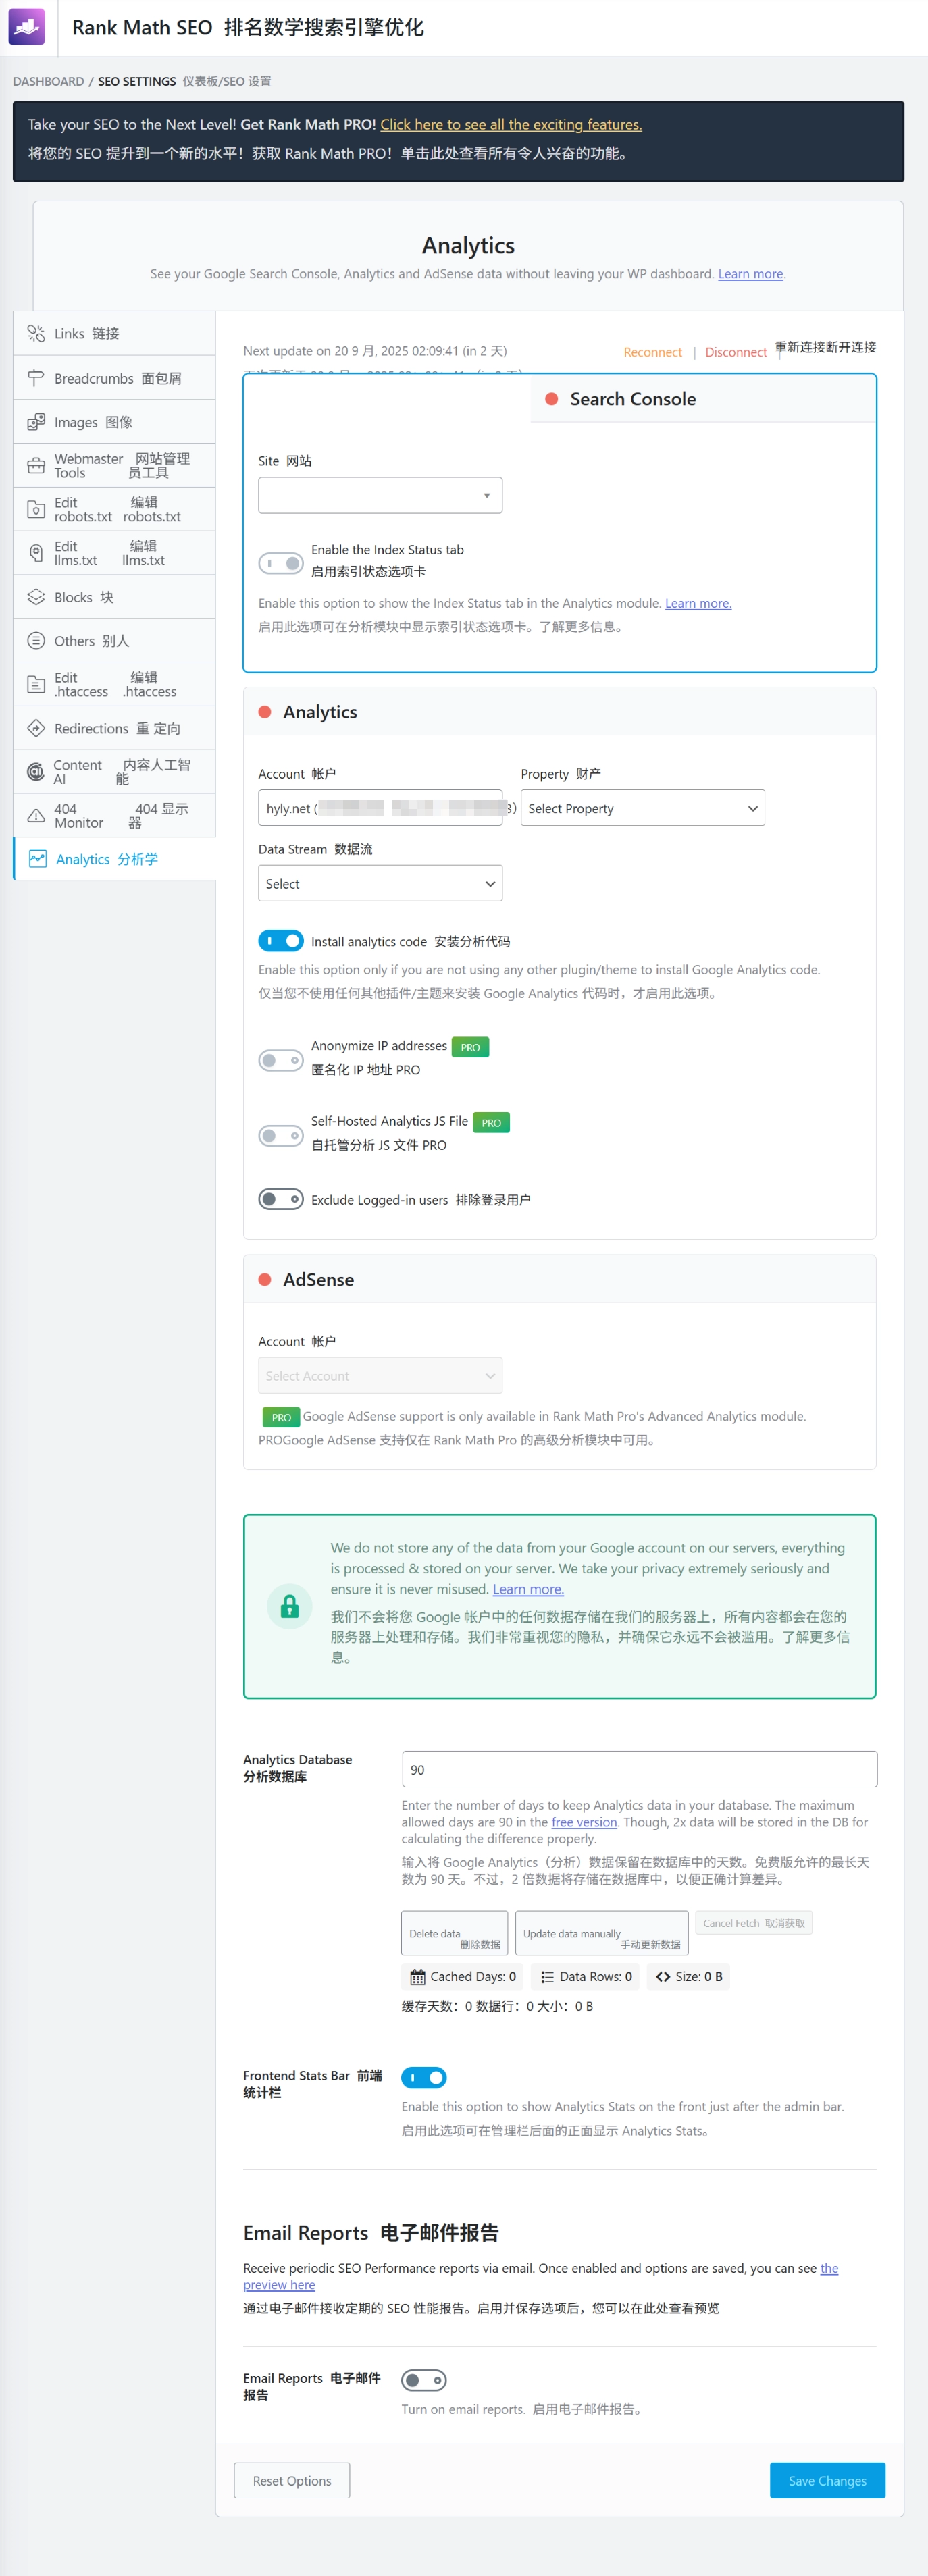Click Learn more in Index Status description
The width and height of the screenshot is (928, 2576).
point(698,603)
